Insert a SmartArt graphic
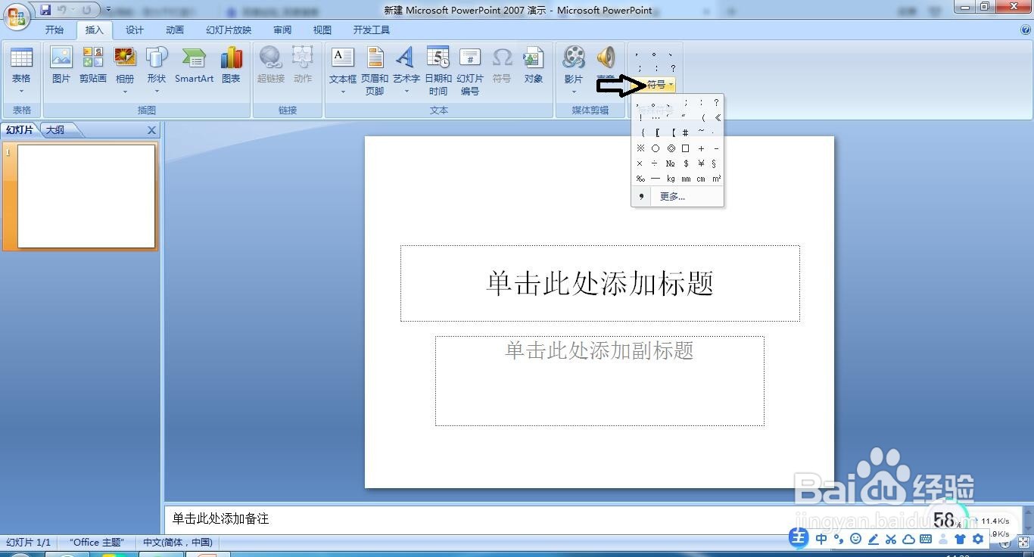Screen dimensions: 1034x557 (x=194, y=65)
